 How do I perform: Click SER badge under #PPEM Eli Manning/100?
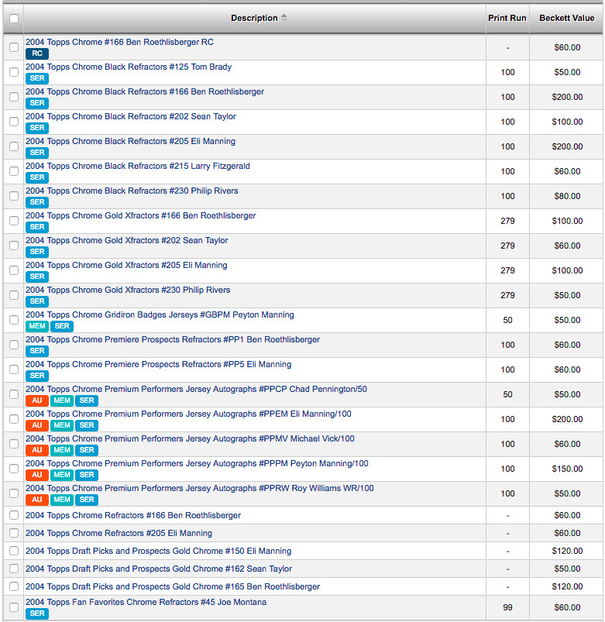tap(87, 425)
